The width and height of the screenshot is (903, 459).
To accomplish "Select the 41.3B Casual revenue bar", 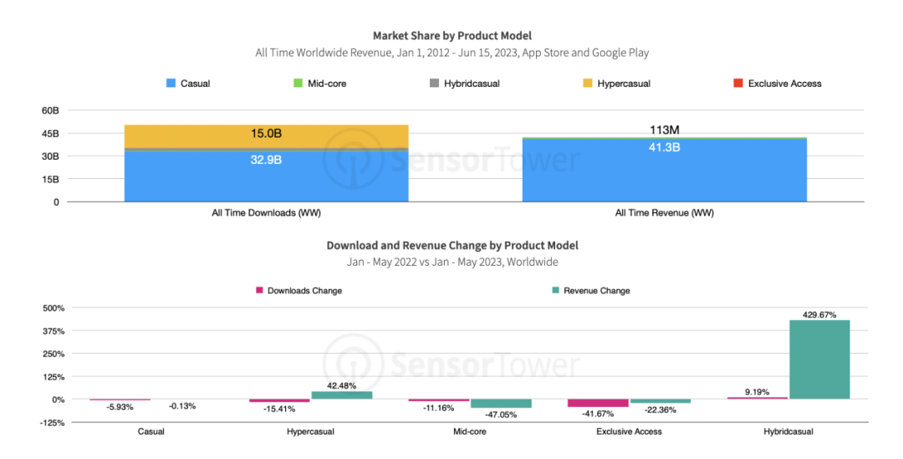I will point(664,171).
